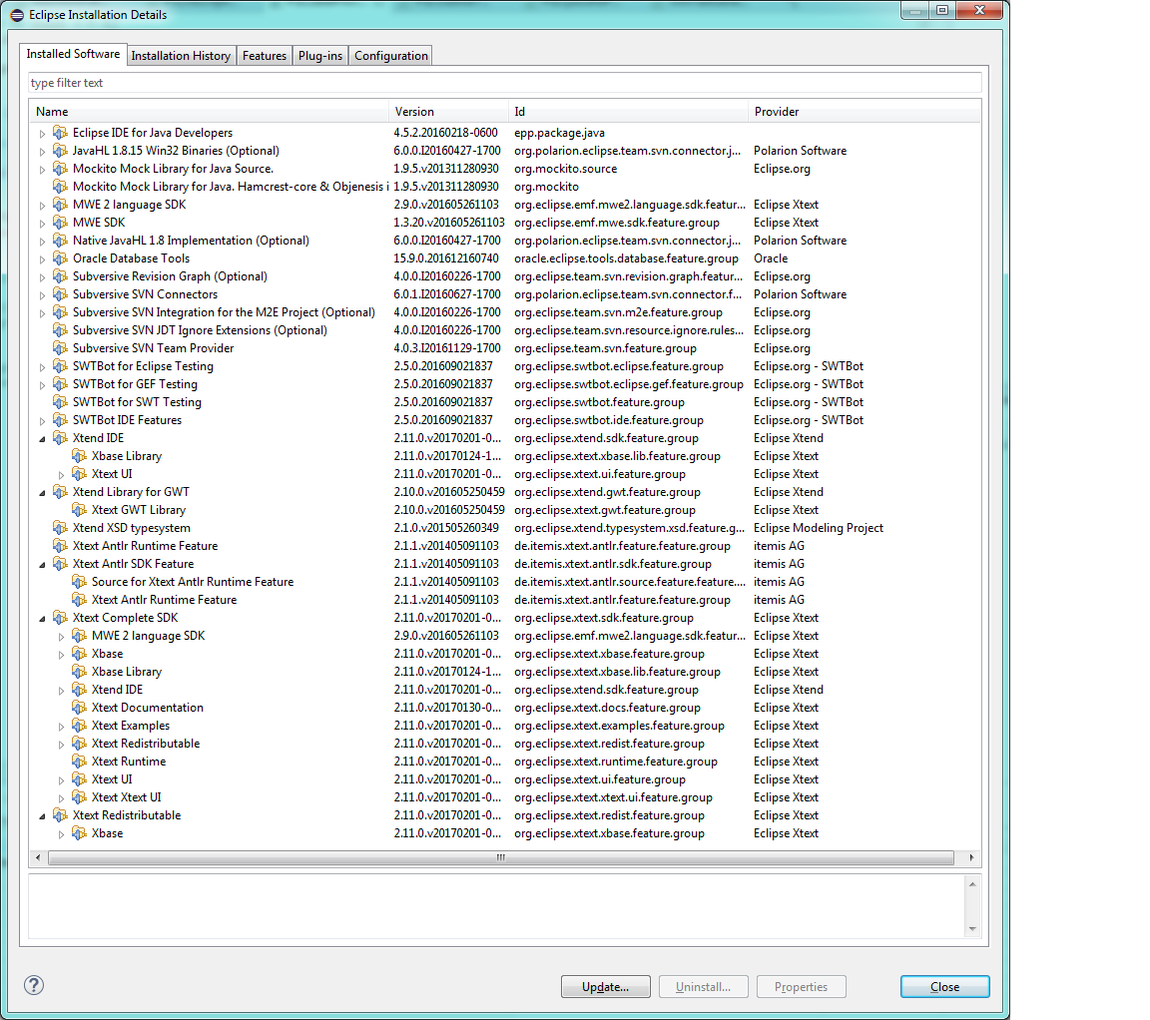Click the icon next to Xtext Complete SDK
1150x1020 pixels.
[x=60, y=618]
